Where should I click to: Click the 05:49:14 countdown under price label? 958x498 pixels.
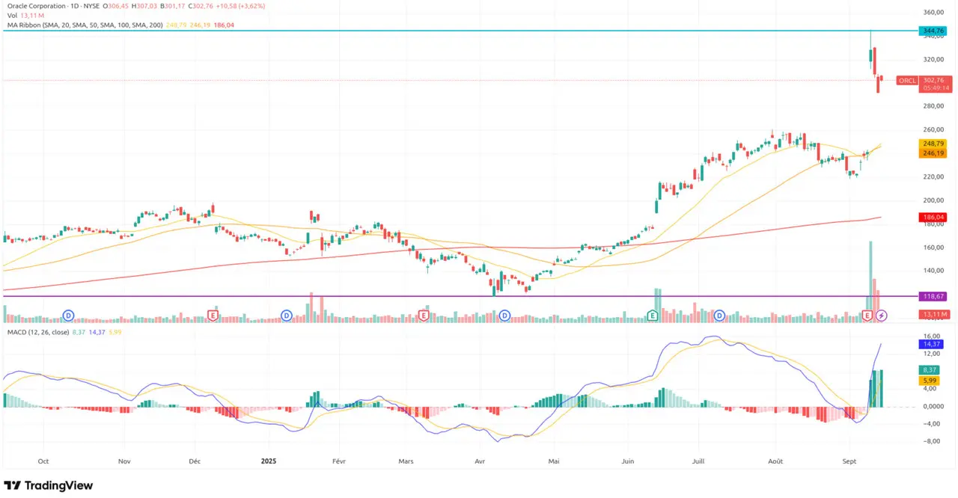point(936,87)
